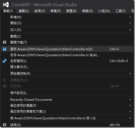The image size is (135, 128).
Task: Open the 建置(B) menu
Action: click(71, 11)
